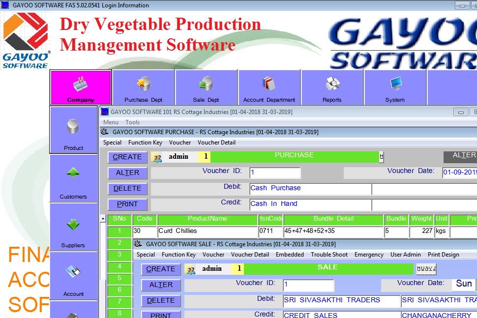Click the Gayoo Software logo
Viewport: 477px width, 318px height.
point(25,40)
